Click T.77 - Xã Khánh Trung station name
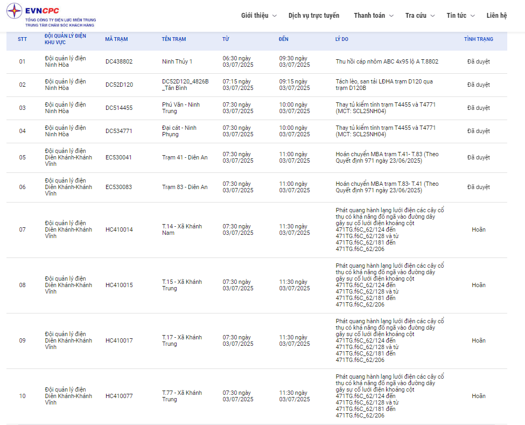This screenshot has height=425, width=525. point(182,396)
